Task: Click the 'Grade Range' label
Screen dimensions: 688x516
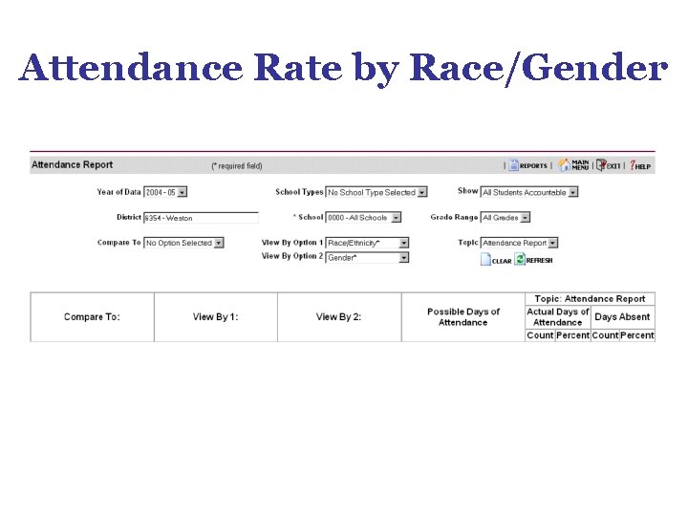Action: (454, 217)
